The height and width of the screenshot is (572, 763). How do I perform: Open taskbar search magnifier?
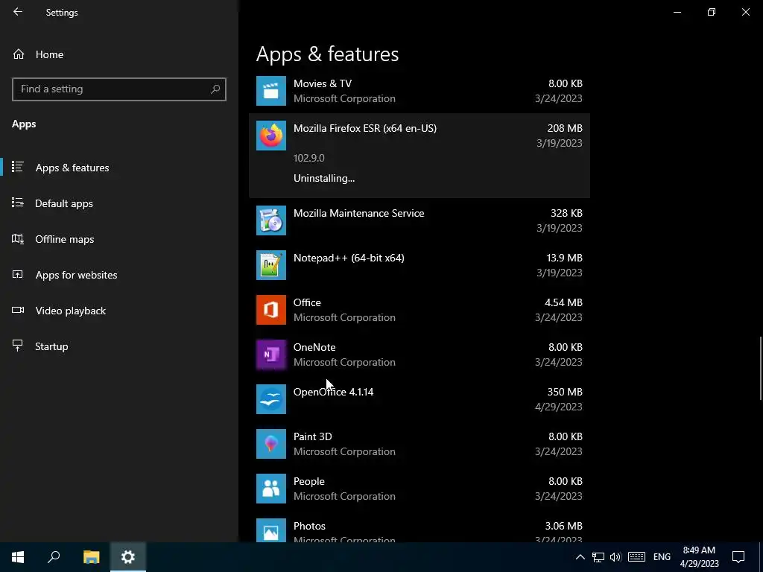[54, 557]
